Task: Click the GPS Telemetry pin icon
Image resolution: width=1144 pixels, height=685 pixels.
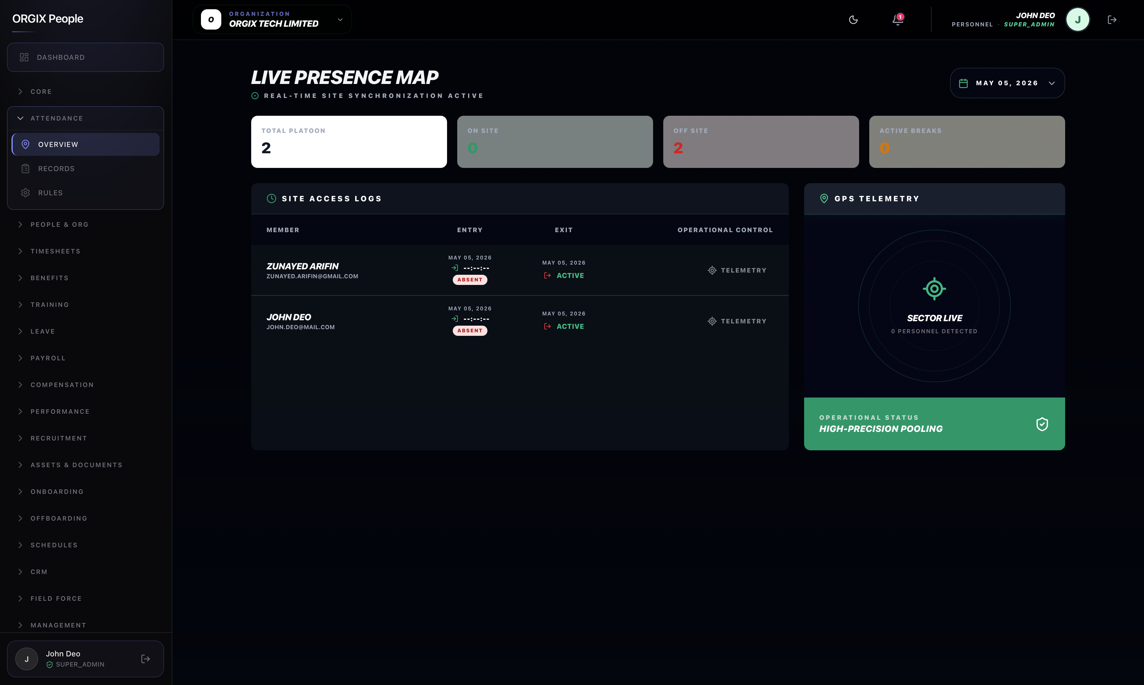Action: (x=824, y=198)
